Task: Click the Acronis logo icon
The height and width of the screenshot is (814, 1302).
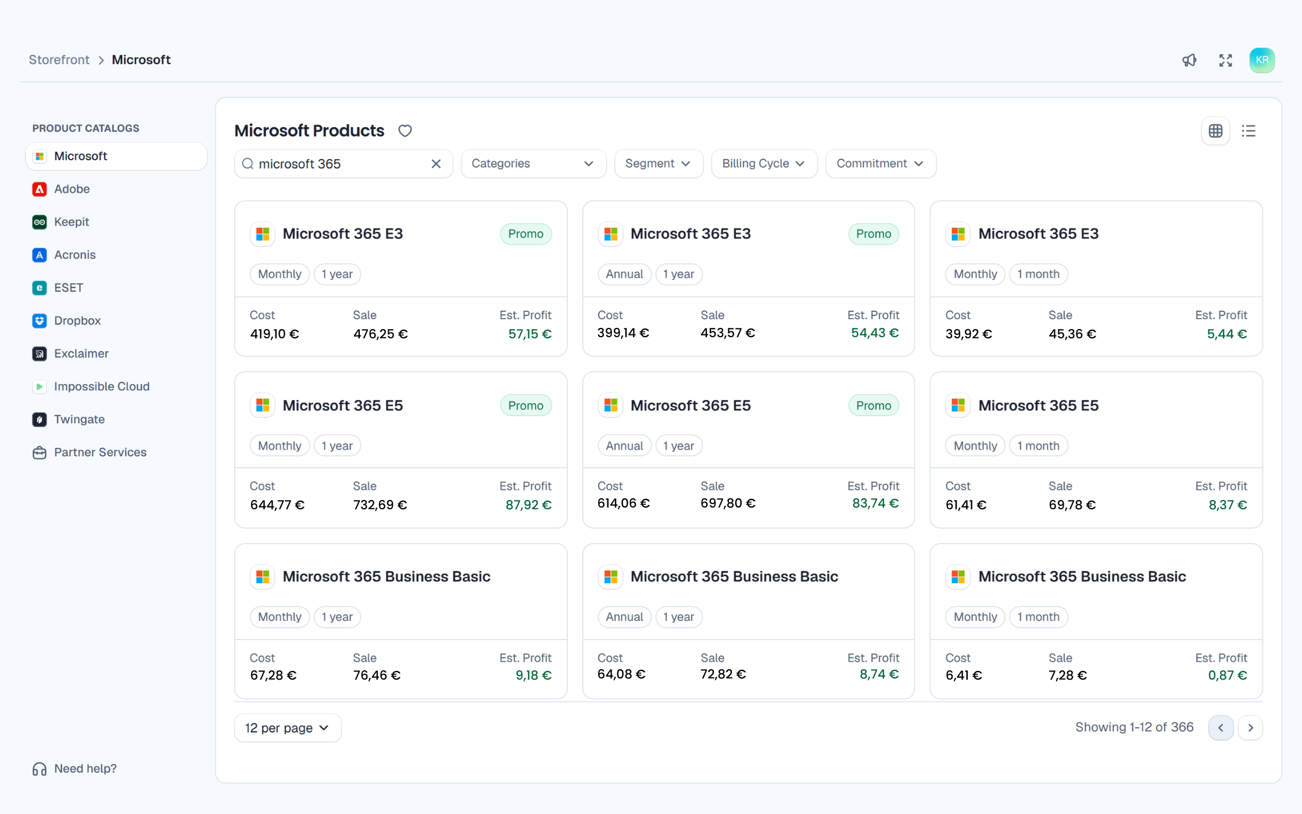Action: tap(40, 255)
